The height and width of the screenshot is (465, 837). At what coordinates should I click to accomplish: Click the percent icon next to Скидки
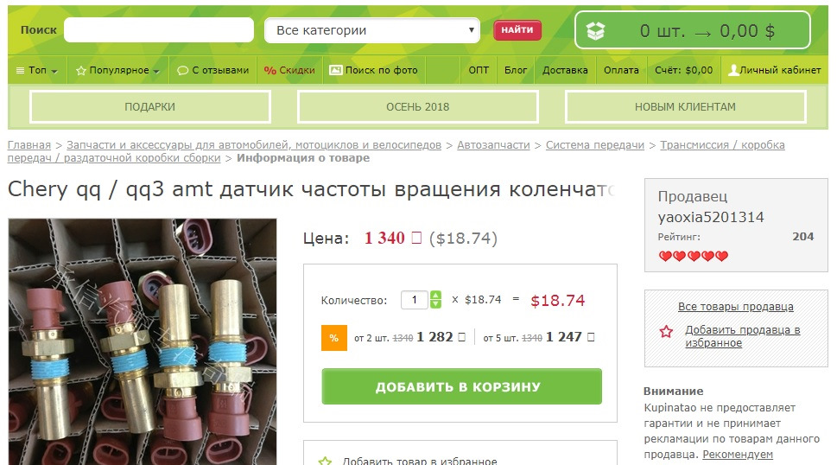pyautogui.click(x=270, y=71)
